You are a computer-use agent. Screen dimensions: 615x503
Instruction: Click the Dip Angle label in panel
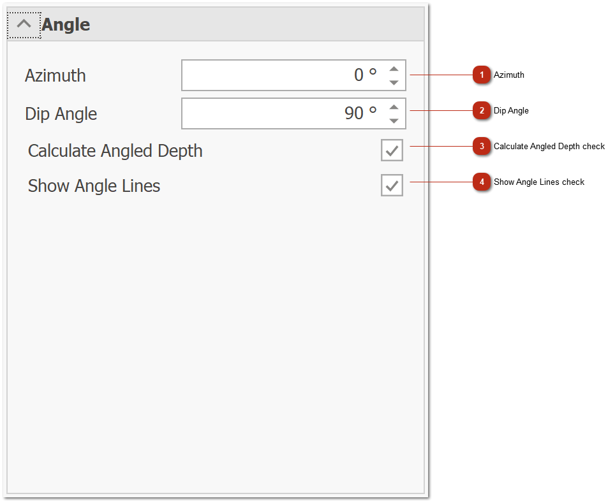click(61, 114)
